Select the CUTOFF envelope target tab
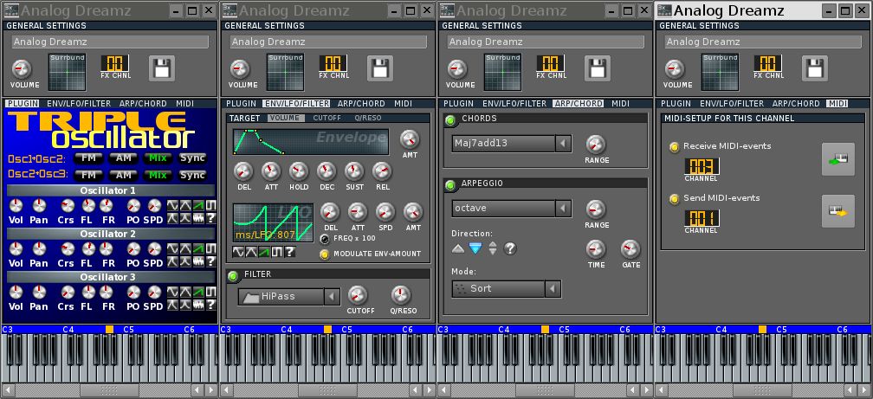873x399 pixels. coord(327,118)
